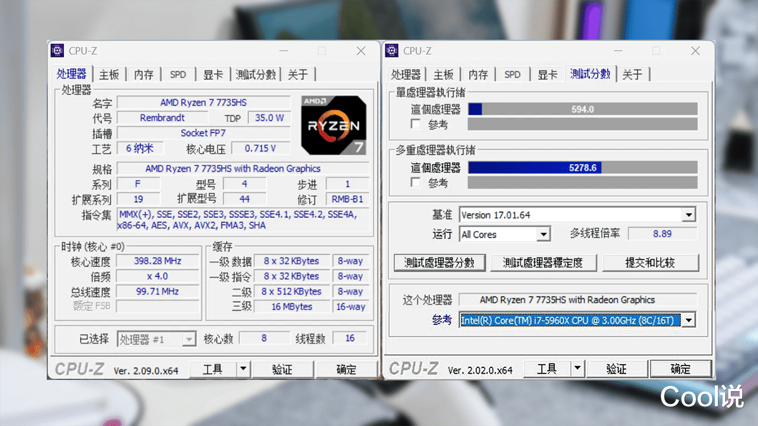Click the CPU-Z icon in left window title bar
Viewport: 758px width, 426px height.
[x=57, y=50]
